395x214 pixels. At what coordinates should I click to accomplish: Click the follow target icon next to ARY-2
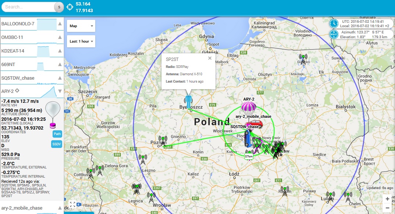coord(17,91)
